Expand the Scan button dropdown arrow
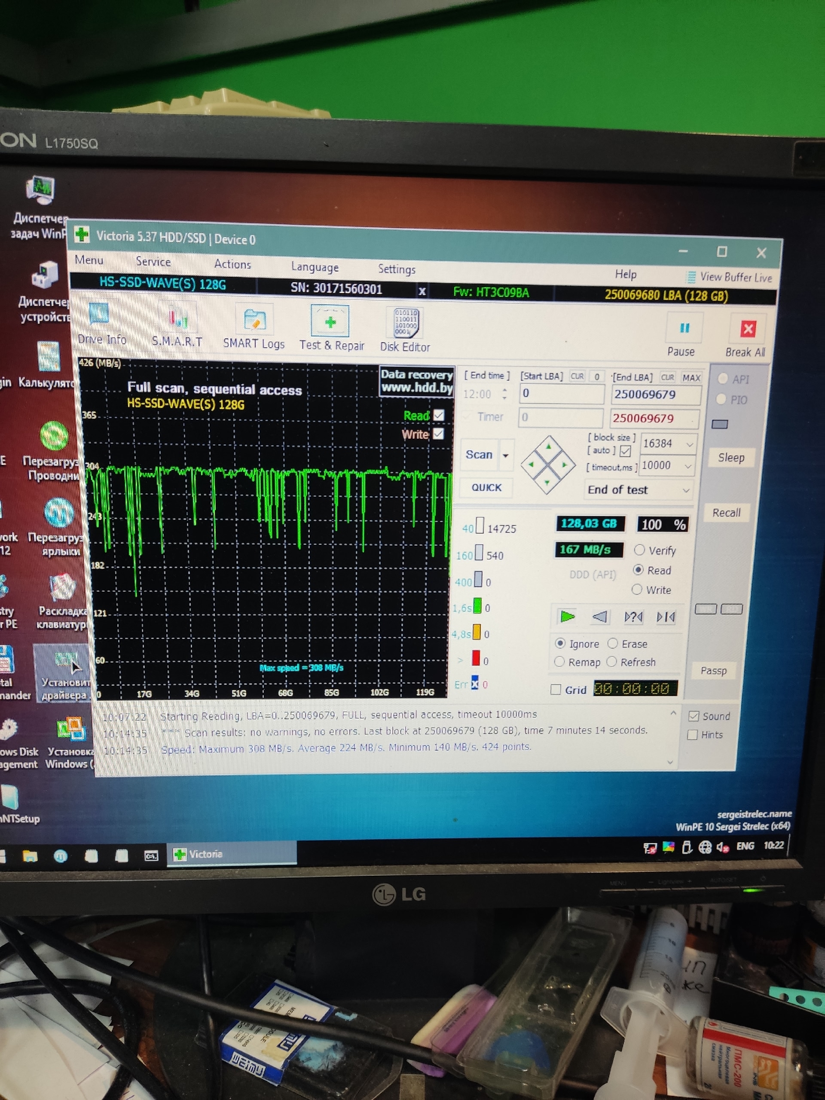The height and width of the screenshot is (1100, 825). [x=506, y=455]
